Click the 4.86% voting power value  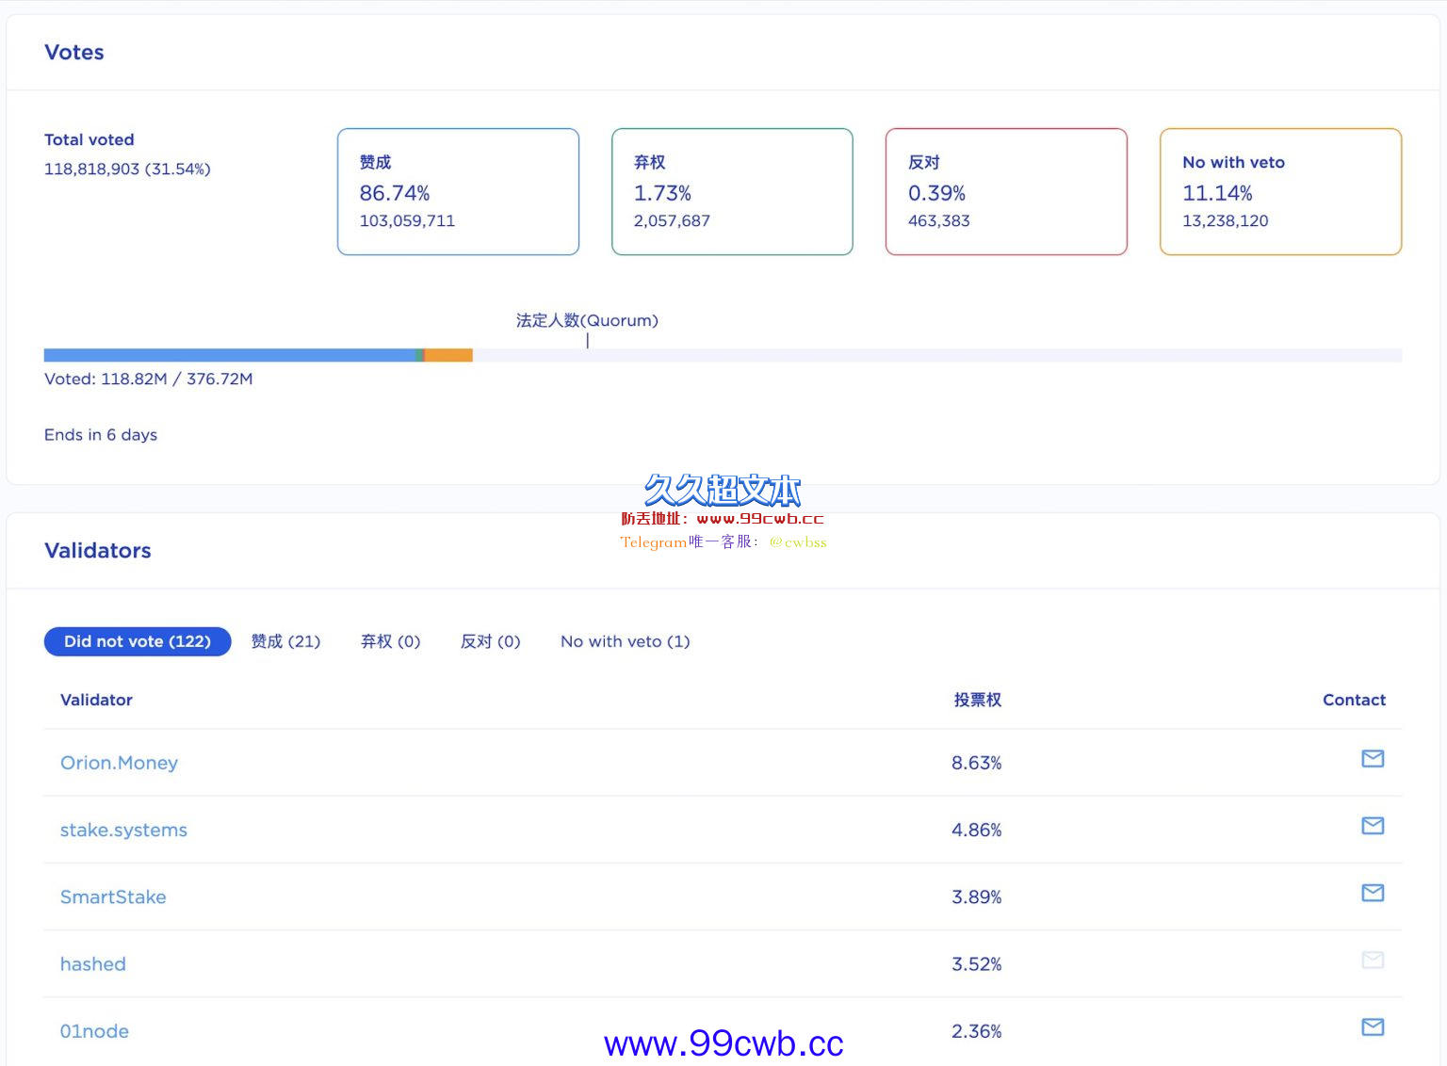pos(976,830)
